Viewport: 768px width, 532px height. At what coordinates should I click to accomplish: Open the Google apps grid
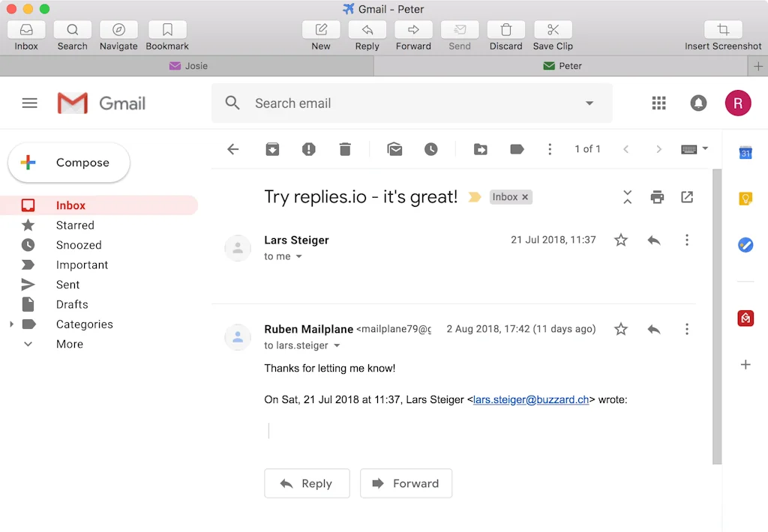tap(658, 103)
